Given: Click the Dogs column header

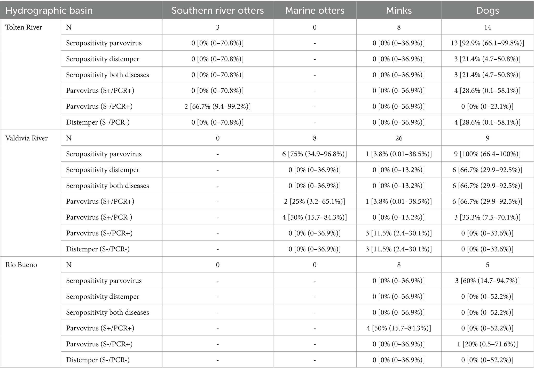Looking at the screenshot, I should click(487, 11).
